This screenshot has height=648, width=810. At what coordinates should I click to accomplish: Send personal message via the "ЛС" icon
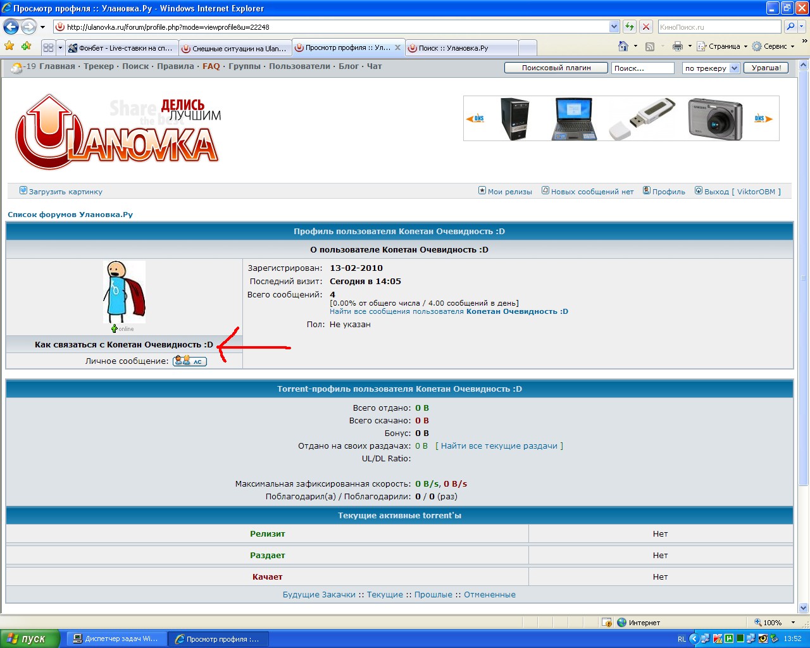point(189,361)
